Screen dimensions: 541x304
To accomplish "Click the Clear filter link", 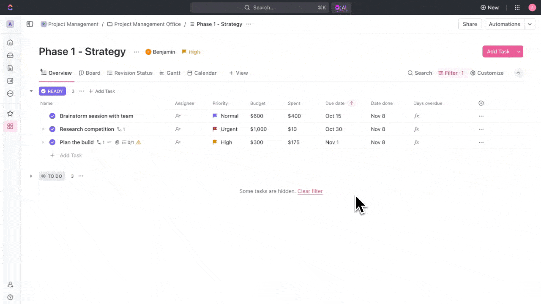I will point(310,191).
